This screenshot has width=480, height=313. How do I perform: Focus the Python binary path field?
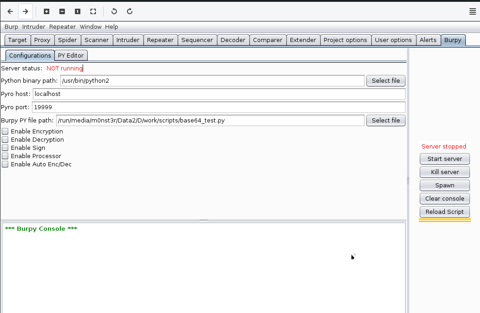click(x=212, y=81)
